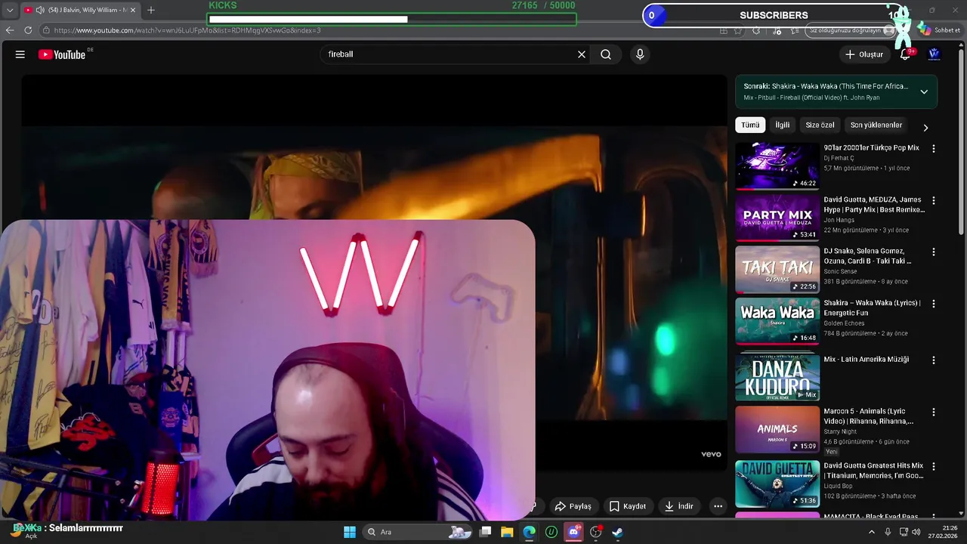Open options for Maroon 5 Animals video

coord(933,413)
